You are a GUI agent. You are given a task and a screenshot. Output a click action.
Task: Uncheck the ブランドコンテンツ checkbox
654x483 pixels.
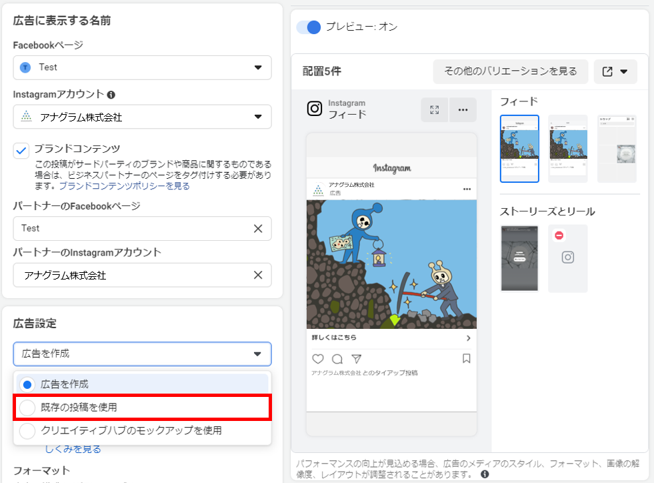point(21,150)
